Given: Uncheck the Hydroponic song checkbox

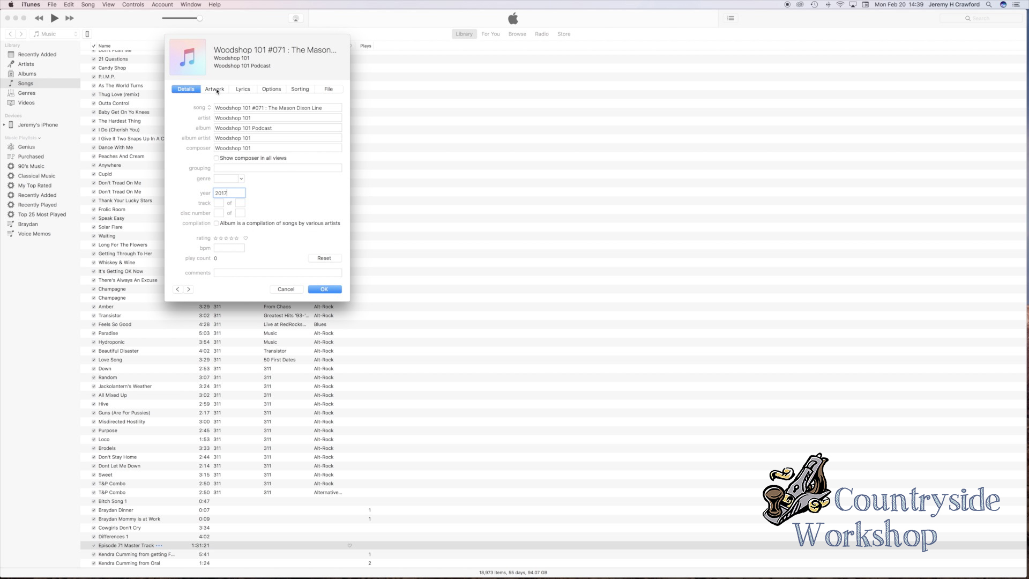Looking at the screenshot, I should point(94,342).
